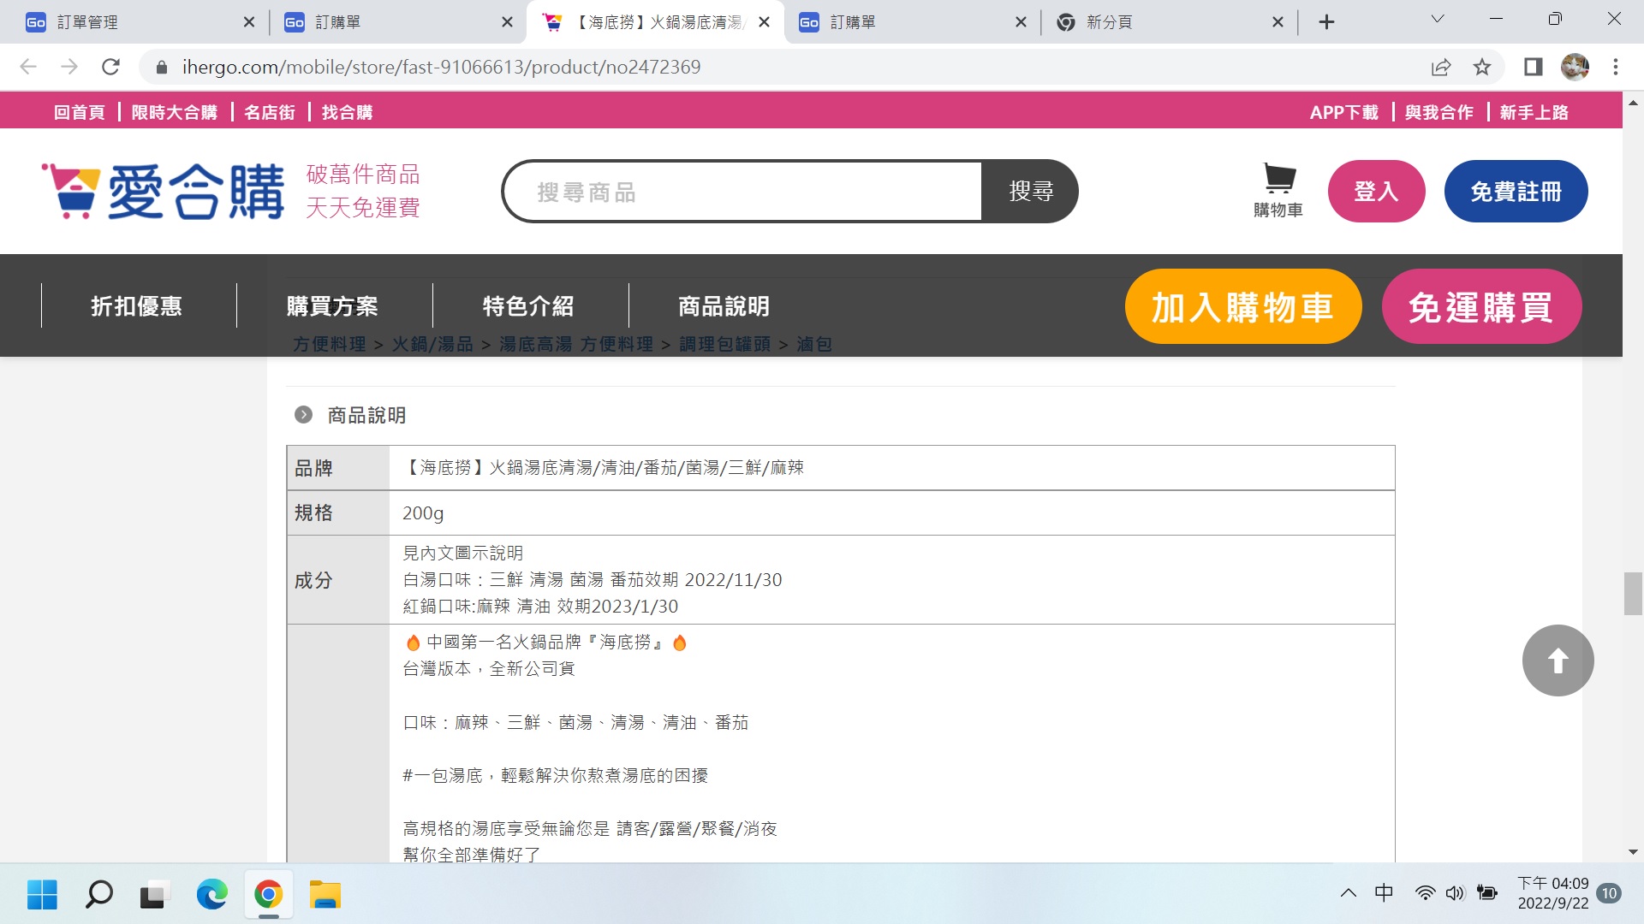The width and height of the screenshot is (1644, 924).
Task: Open the Wi-Fi network settings icon
Action: tap(1425, 893)
